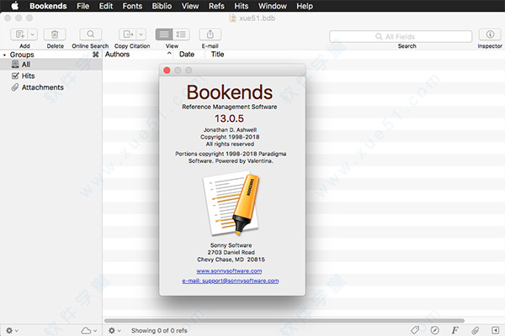This screenshot has width=505, height=336.
Task: Sort by Title column header
Action: pyautogui.click(x=217, y=55)
